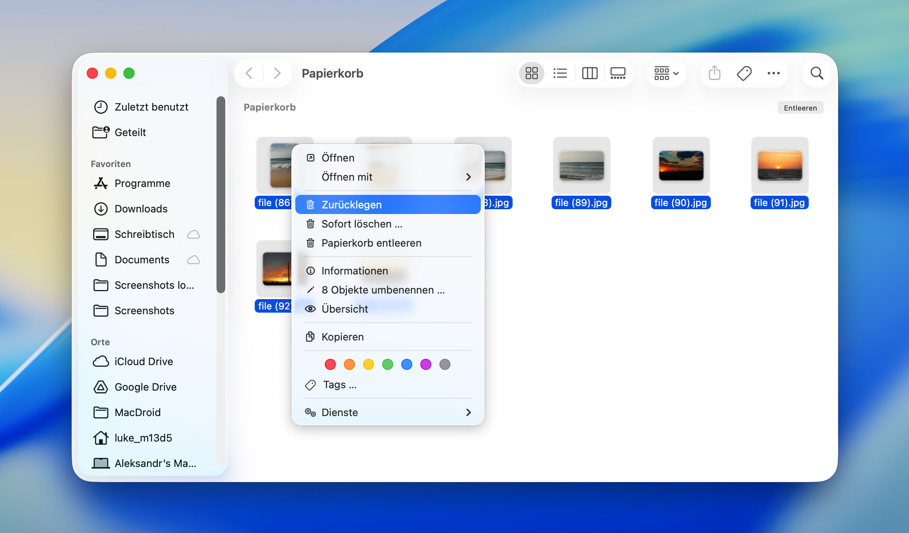Click the Entleeren button

[800, 108]
